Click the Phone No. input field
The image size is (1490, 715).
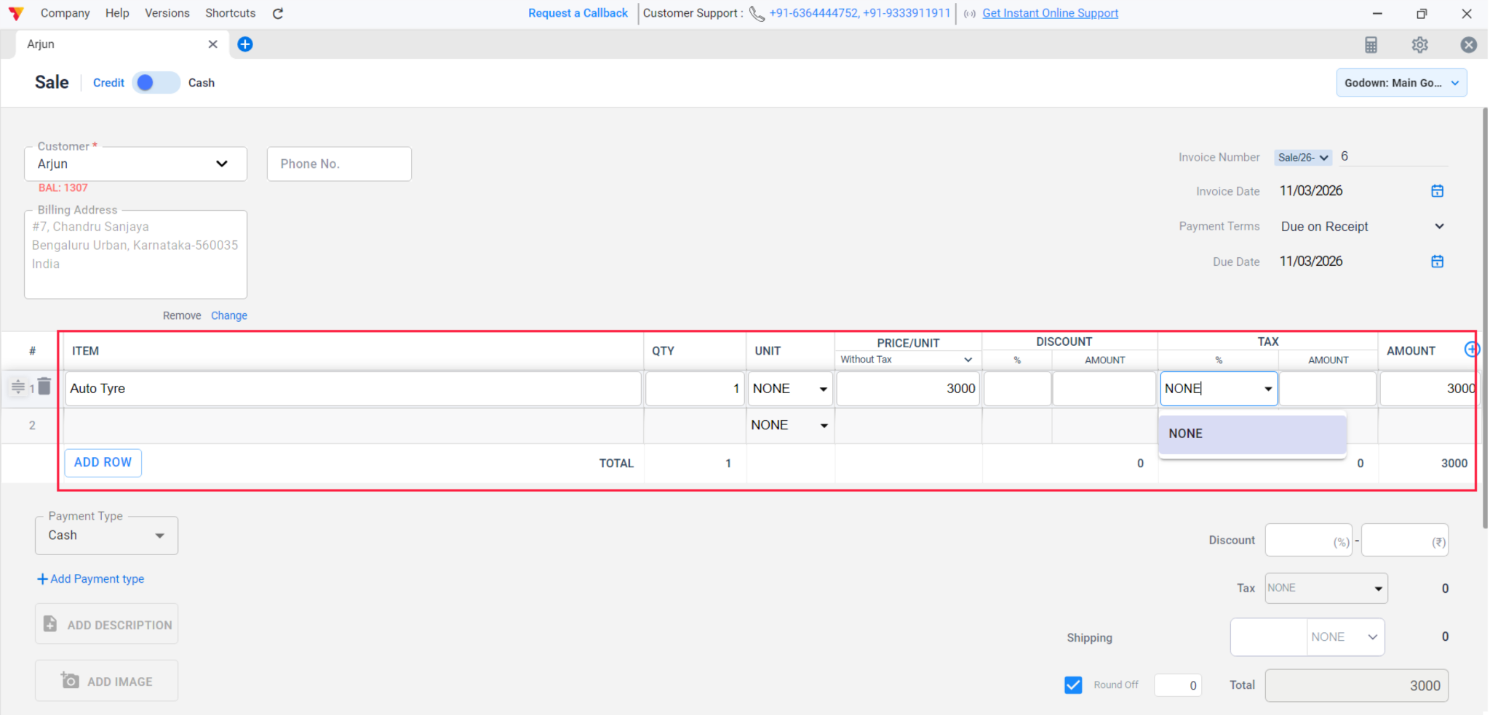pos(339,164)
